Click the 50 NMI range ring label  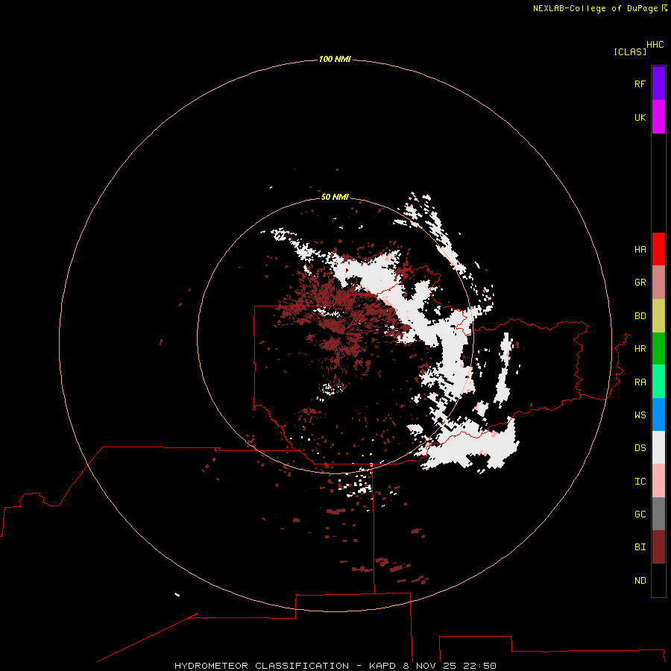click(335, 197)
